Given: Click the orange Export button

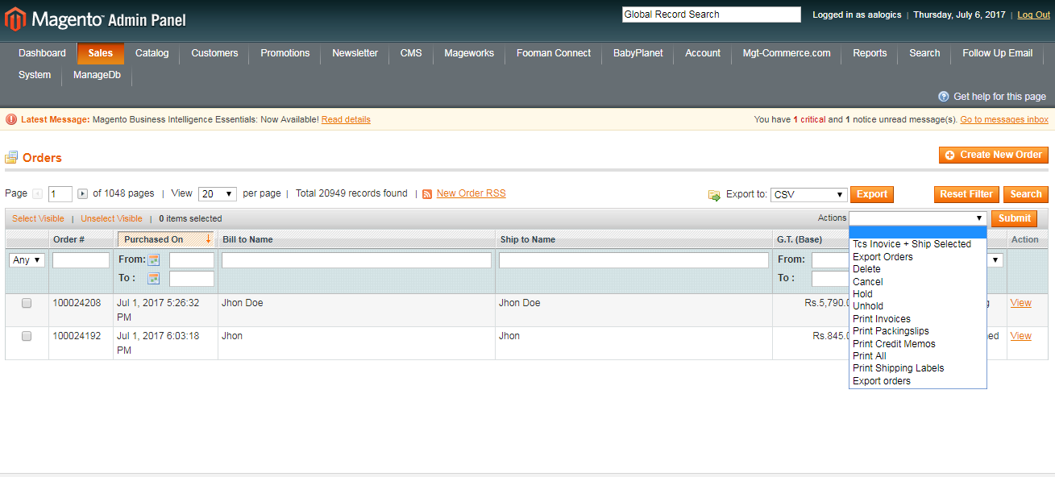Looking at the screenshot, I should pos(872,194).
